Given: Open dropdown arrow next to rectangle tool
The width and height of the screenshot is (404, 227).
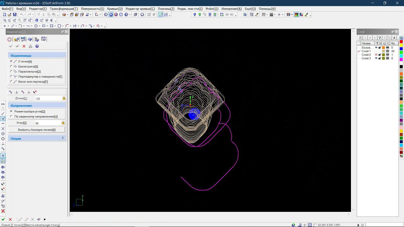Looking at the screenshot, I should tap(55, 26).
